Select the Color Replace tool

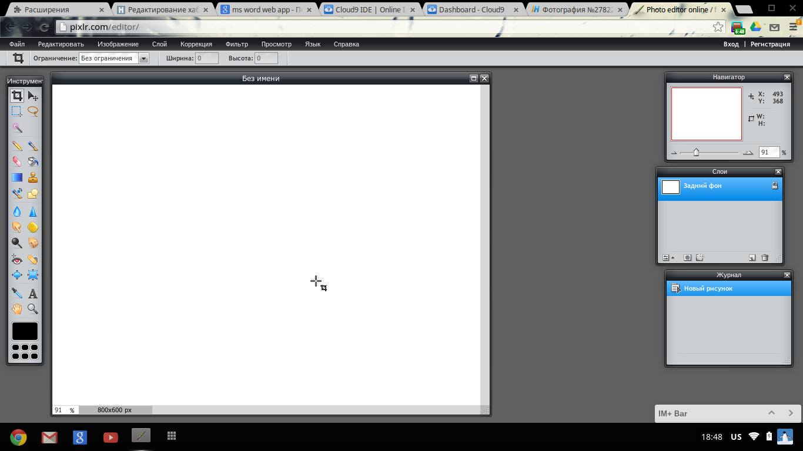click(x=17, y=193)
